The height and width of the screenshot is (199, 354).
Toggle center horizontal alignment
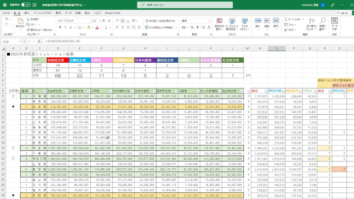click(x=122, y=27)
